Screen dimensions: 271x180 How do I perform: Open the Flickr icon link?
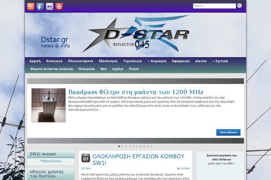pos(50,7)
